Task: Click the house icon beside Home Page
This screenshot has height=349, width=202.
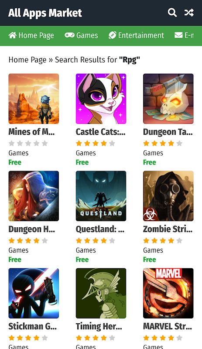Action: [13, 35]
